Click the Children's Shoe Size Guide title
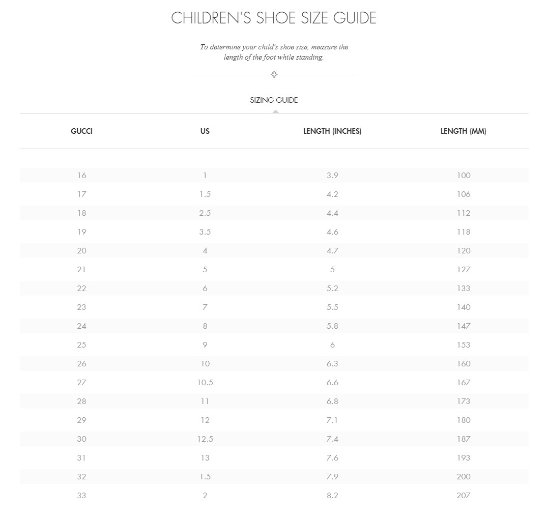The width and height of the screenshot is (547, 516). [274, 18]
